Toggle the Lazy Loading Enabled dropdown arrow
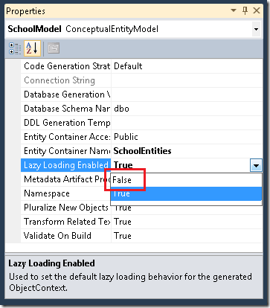 (256, 165)
